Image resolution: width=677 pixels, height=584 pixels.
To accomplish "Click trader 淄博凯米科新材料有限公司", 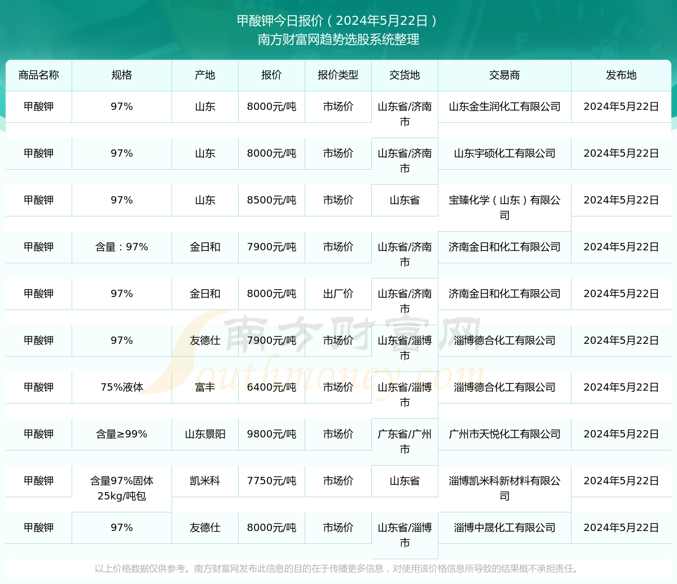I will click(x=504, y=488).
